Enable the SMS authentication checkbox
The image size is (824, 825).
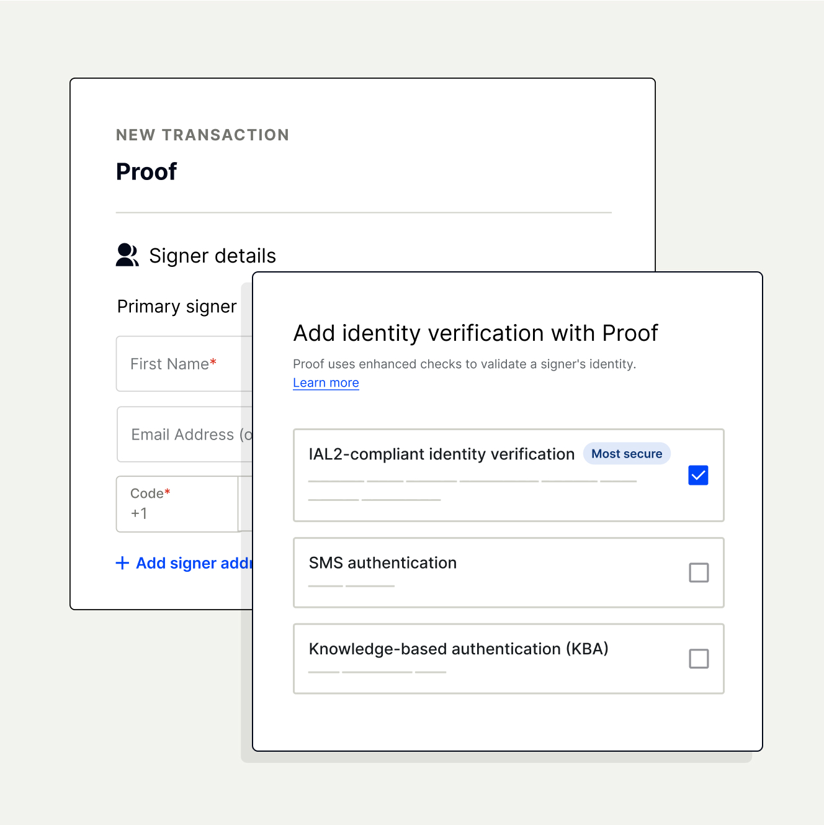pyautogui.click(x=699, y=572)
